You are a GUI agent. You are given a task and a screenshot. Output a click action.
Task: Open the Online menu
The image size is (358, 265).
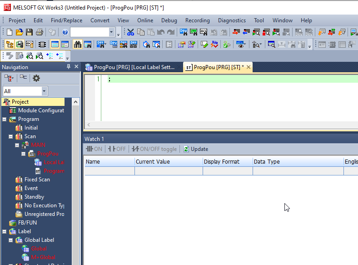pyautogui.click(x=145, y=20)
